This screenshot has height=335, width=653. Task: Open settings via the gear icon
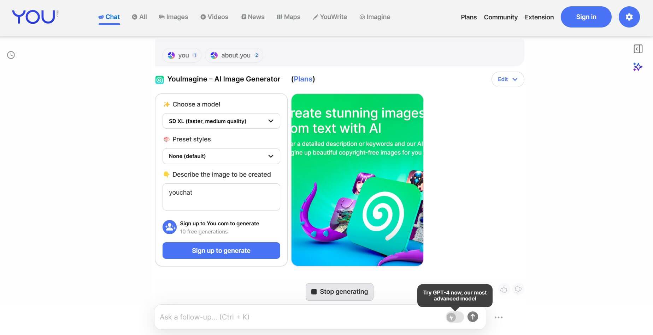[629, 17]
